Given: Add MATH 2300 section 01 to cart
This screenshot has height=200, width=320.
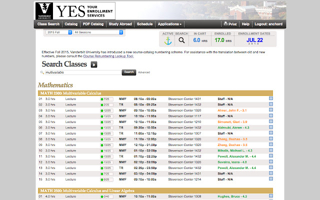Looking at the screenshot, I should click(x=271, y=98).
